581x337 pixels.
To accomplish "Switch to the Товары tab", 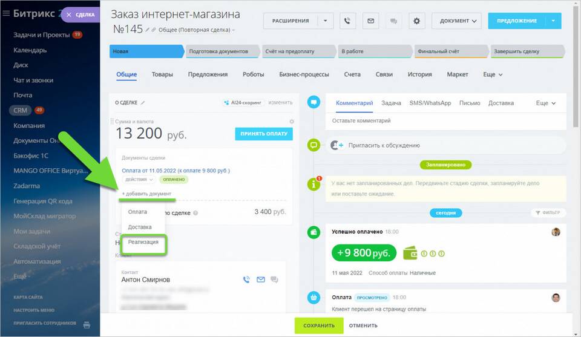I will 162,74.
